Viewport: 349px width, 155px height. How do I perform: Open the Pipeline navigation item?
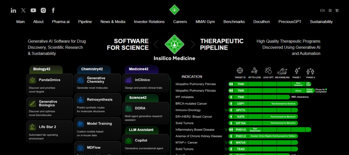click(85, 22)
